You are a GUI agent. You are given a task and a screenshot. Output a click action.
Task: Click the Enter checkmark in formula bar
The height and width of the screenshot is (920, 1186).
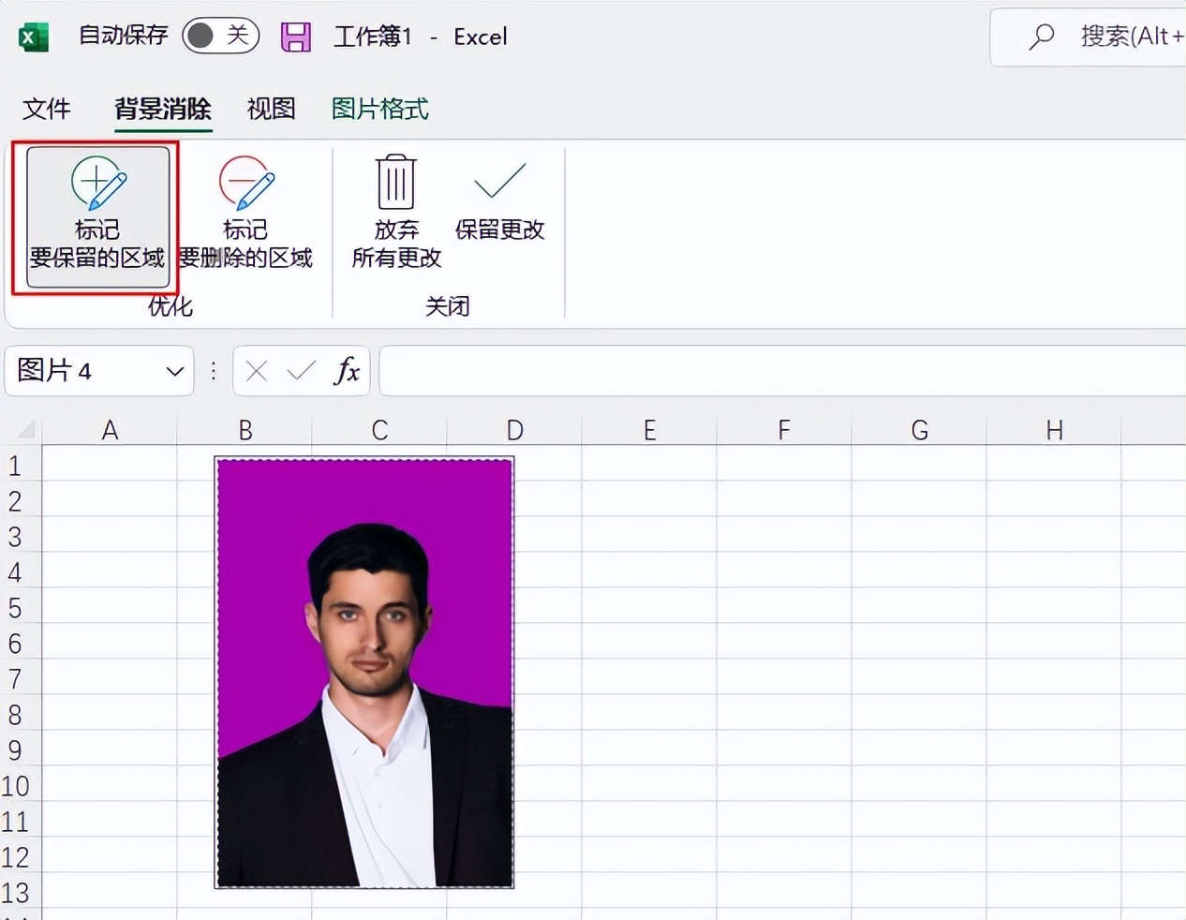(x=300, y=371)
